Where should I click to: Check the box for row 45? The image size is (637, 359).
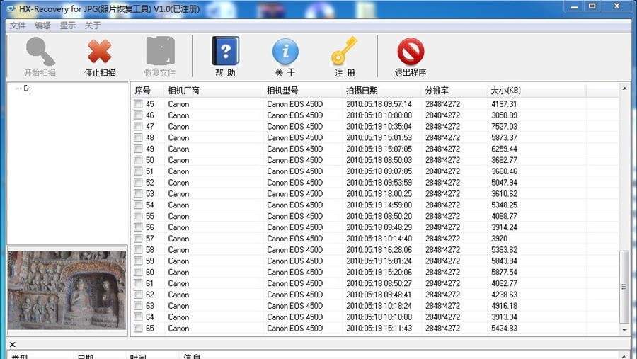coord(138,104)
